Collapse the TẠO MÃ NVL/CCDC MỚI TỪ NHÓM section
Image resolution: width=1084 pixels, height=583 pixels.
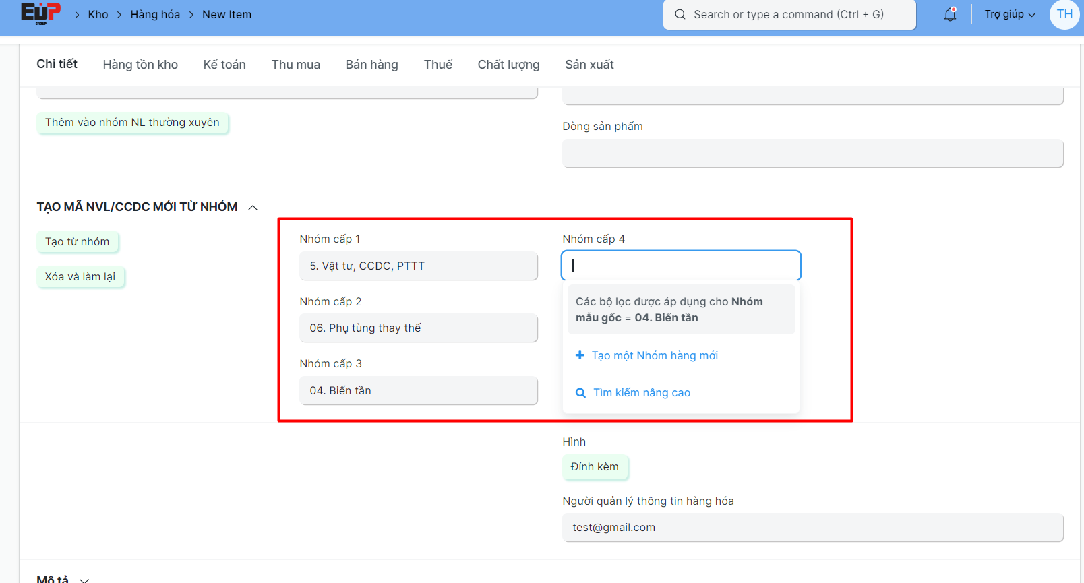pos(253,208)
